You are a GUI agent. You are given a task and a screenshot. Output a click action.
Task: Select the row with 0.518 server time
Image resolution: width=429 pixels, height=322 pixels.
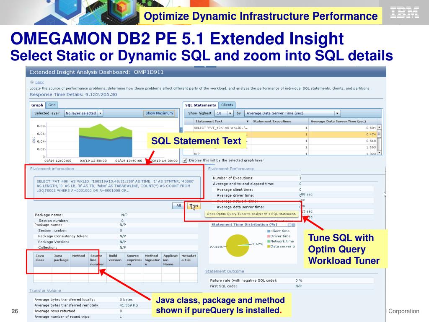click(x=281, y=141)
